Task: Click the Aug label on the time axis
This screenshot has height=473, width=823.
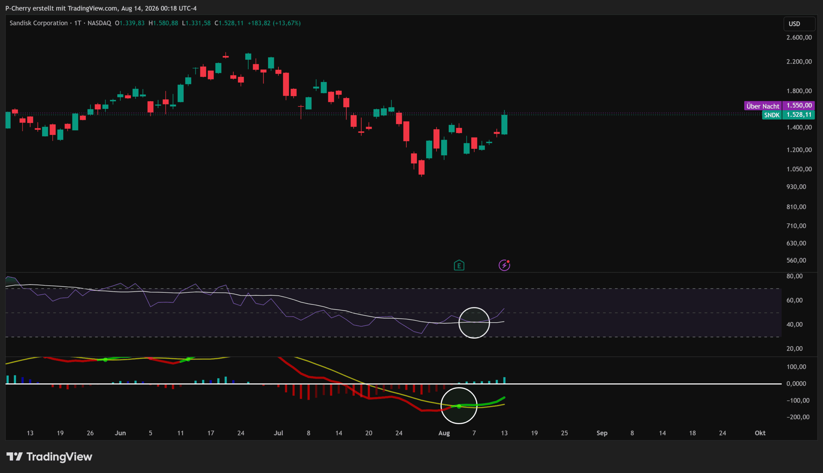Action: (444, 433)
